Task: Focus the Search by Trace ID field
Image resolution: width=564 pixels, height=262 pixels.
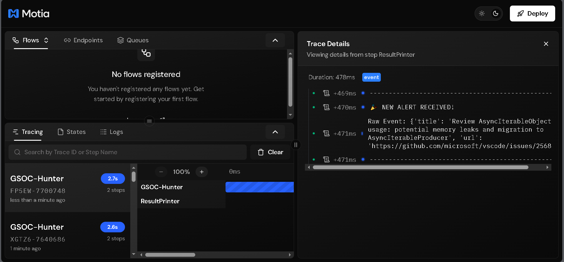Action: pyautogui.click(x=127, y=152)
